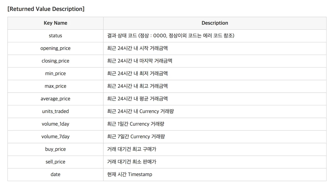Select the units_traded Currency description
Screen dimensions: 334x186
coord(140,111)
